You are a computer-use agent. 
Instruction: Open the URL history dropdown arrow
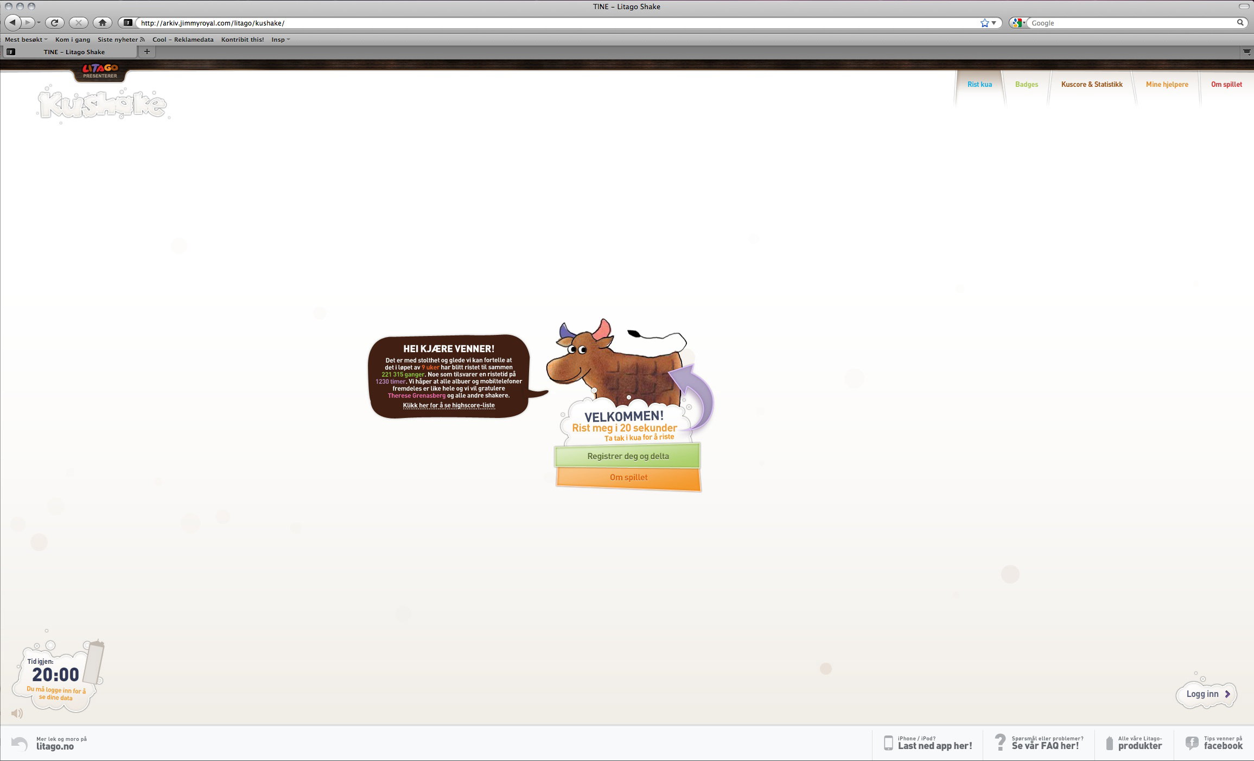[x=994, y=23]
